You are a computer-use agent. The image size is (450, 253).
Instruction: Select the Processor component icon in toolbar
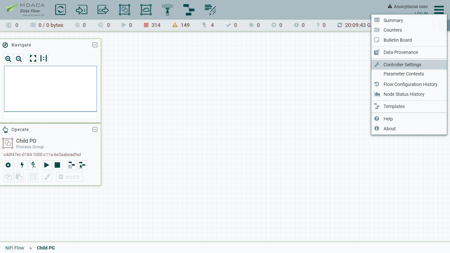click(x=60, y=10)
